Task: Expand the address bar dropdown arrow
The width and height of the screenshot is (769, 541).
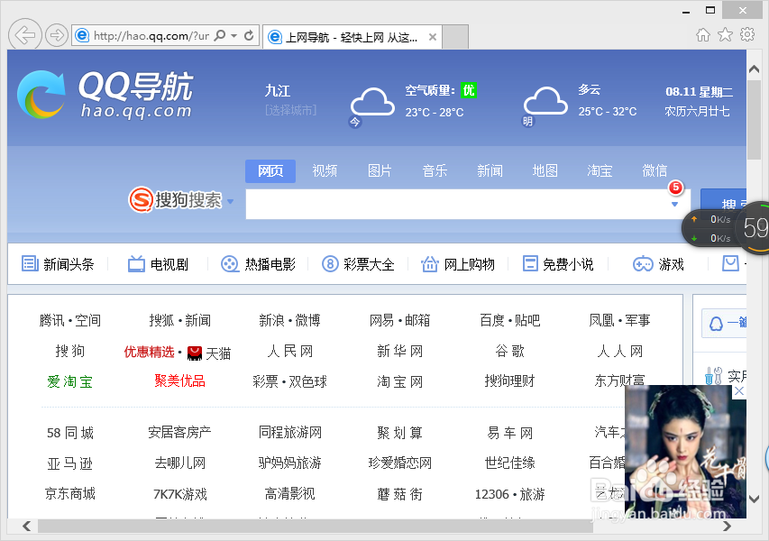Action: [x=233, y=35]
